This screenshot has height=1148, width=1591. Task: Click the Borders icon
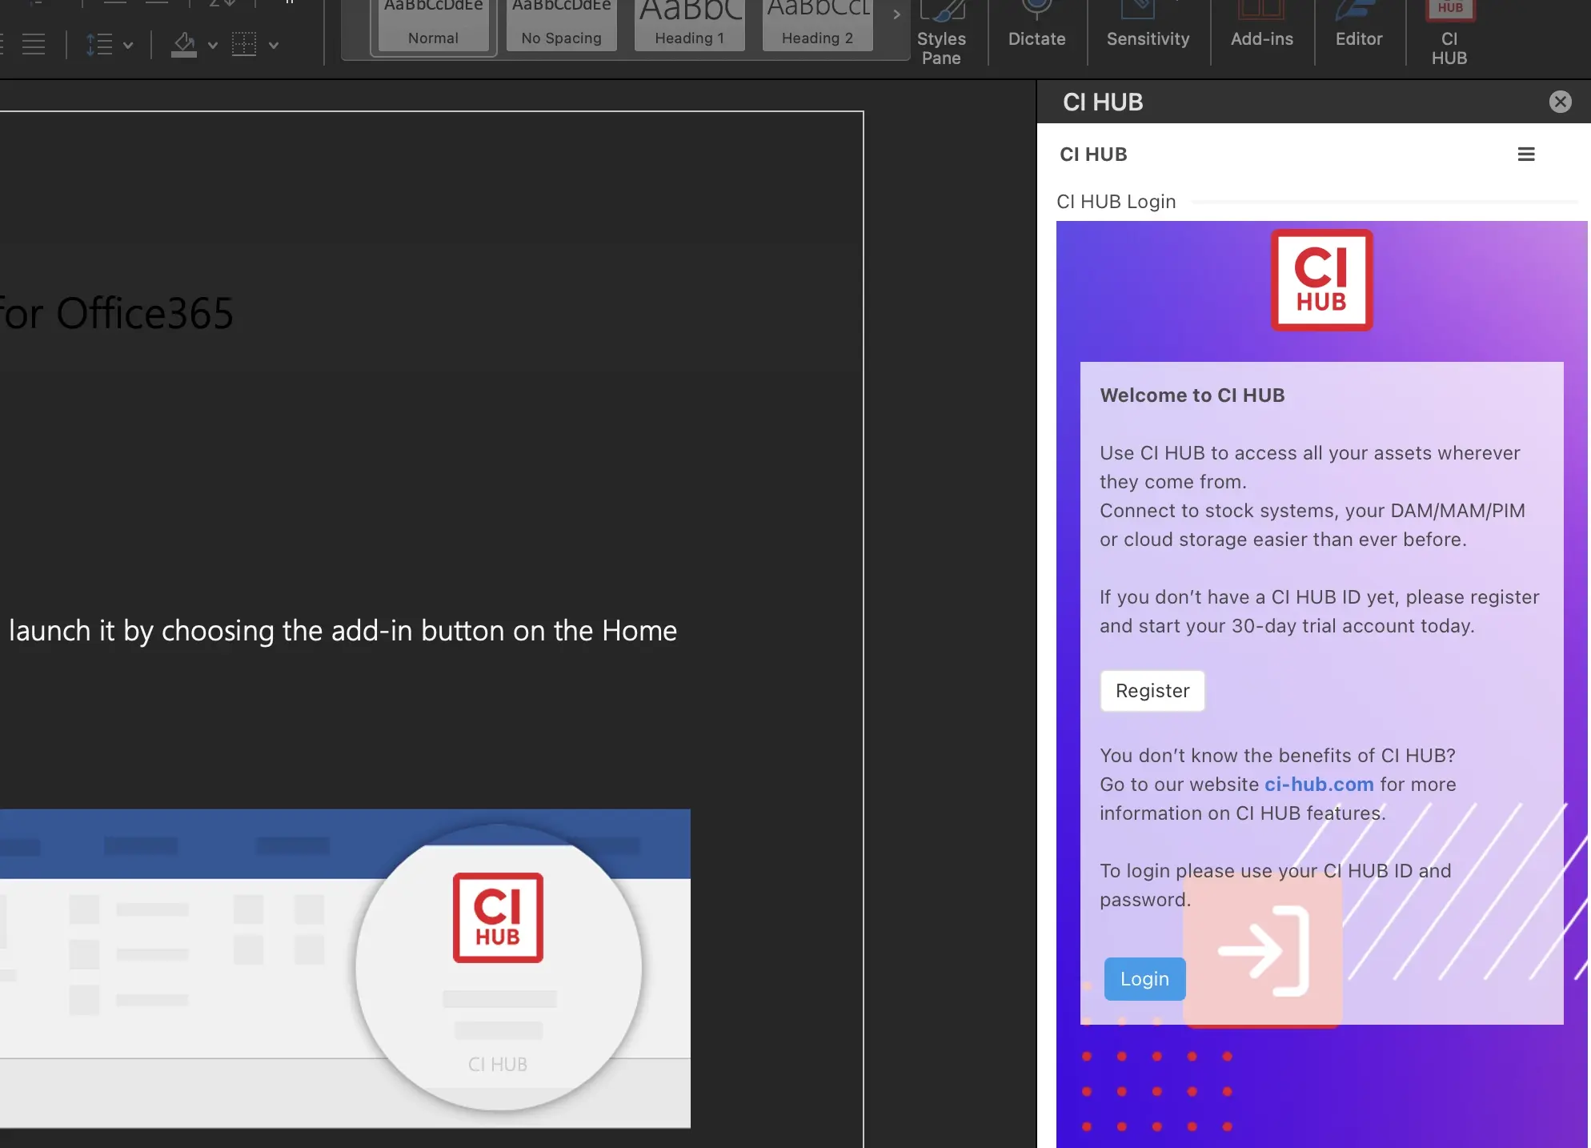(244, 45)
